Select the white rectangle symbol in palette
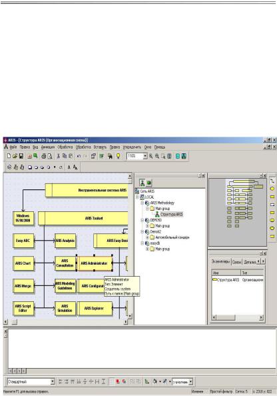The image size is (277, 396). tap(272, 205)
